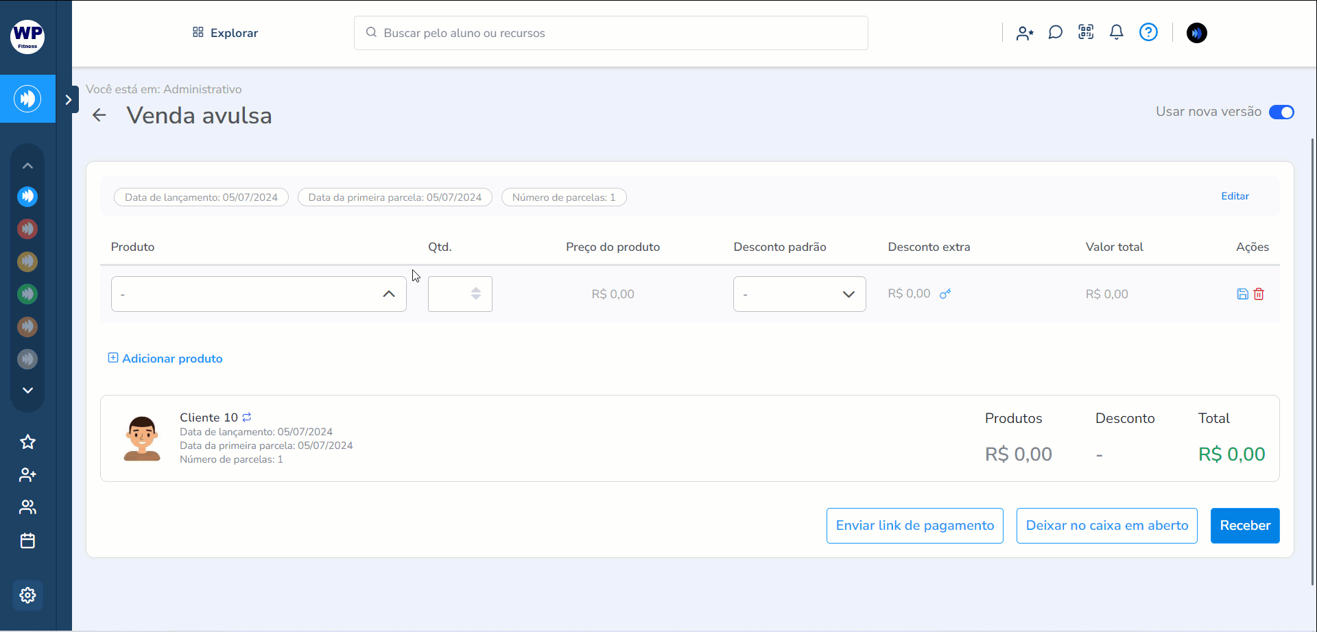Delete the product row with trash icon
Image resolution: width=1317 pixels, height=632 pixels.
click(x=1259, y=294)
